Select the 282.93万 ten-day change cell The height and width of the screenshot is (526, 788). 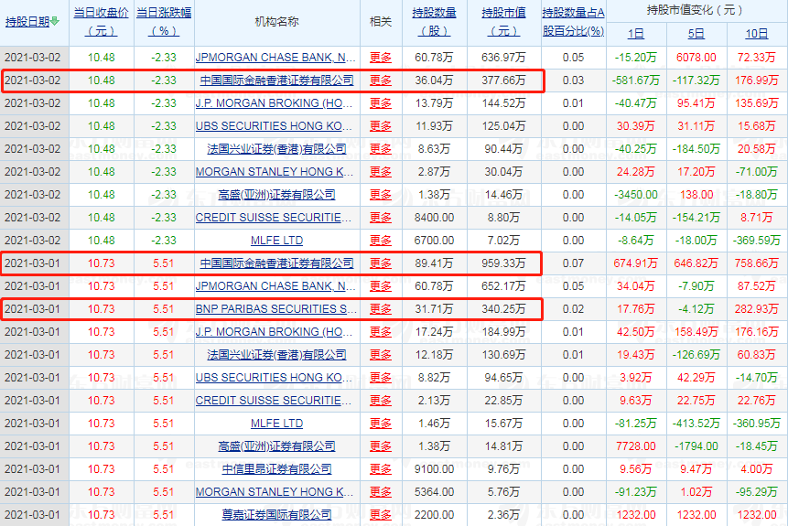[756, 309]
